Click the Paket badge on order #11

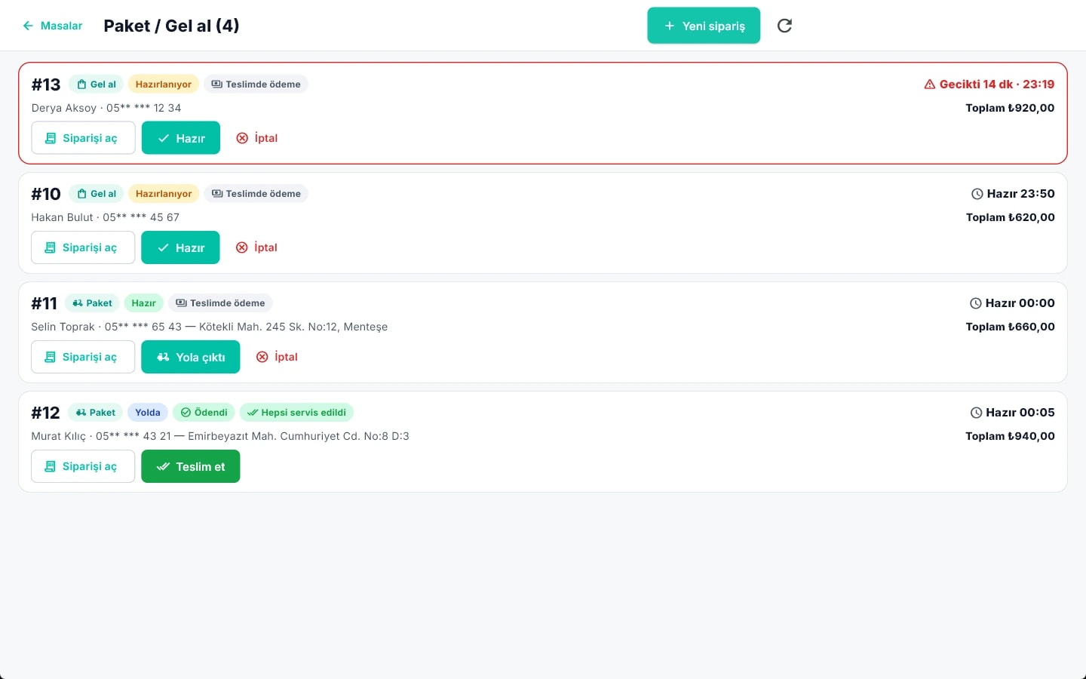click(x=92, y=303)
